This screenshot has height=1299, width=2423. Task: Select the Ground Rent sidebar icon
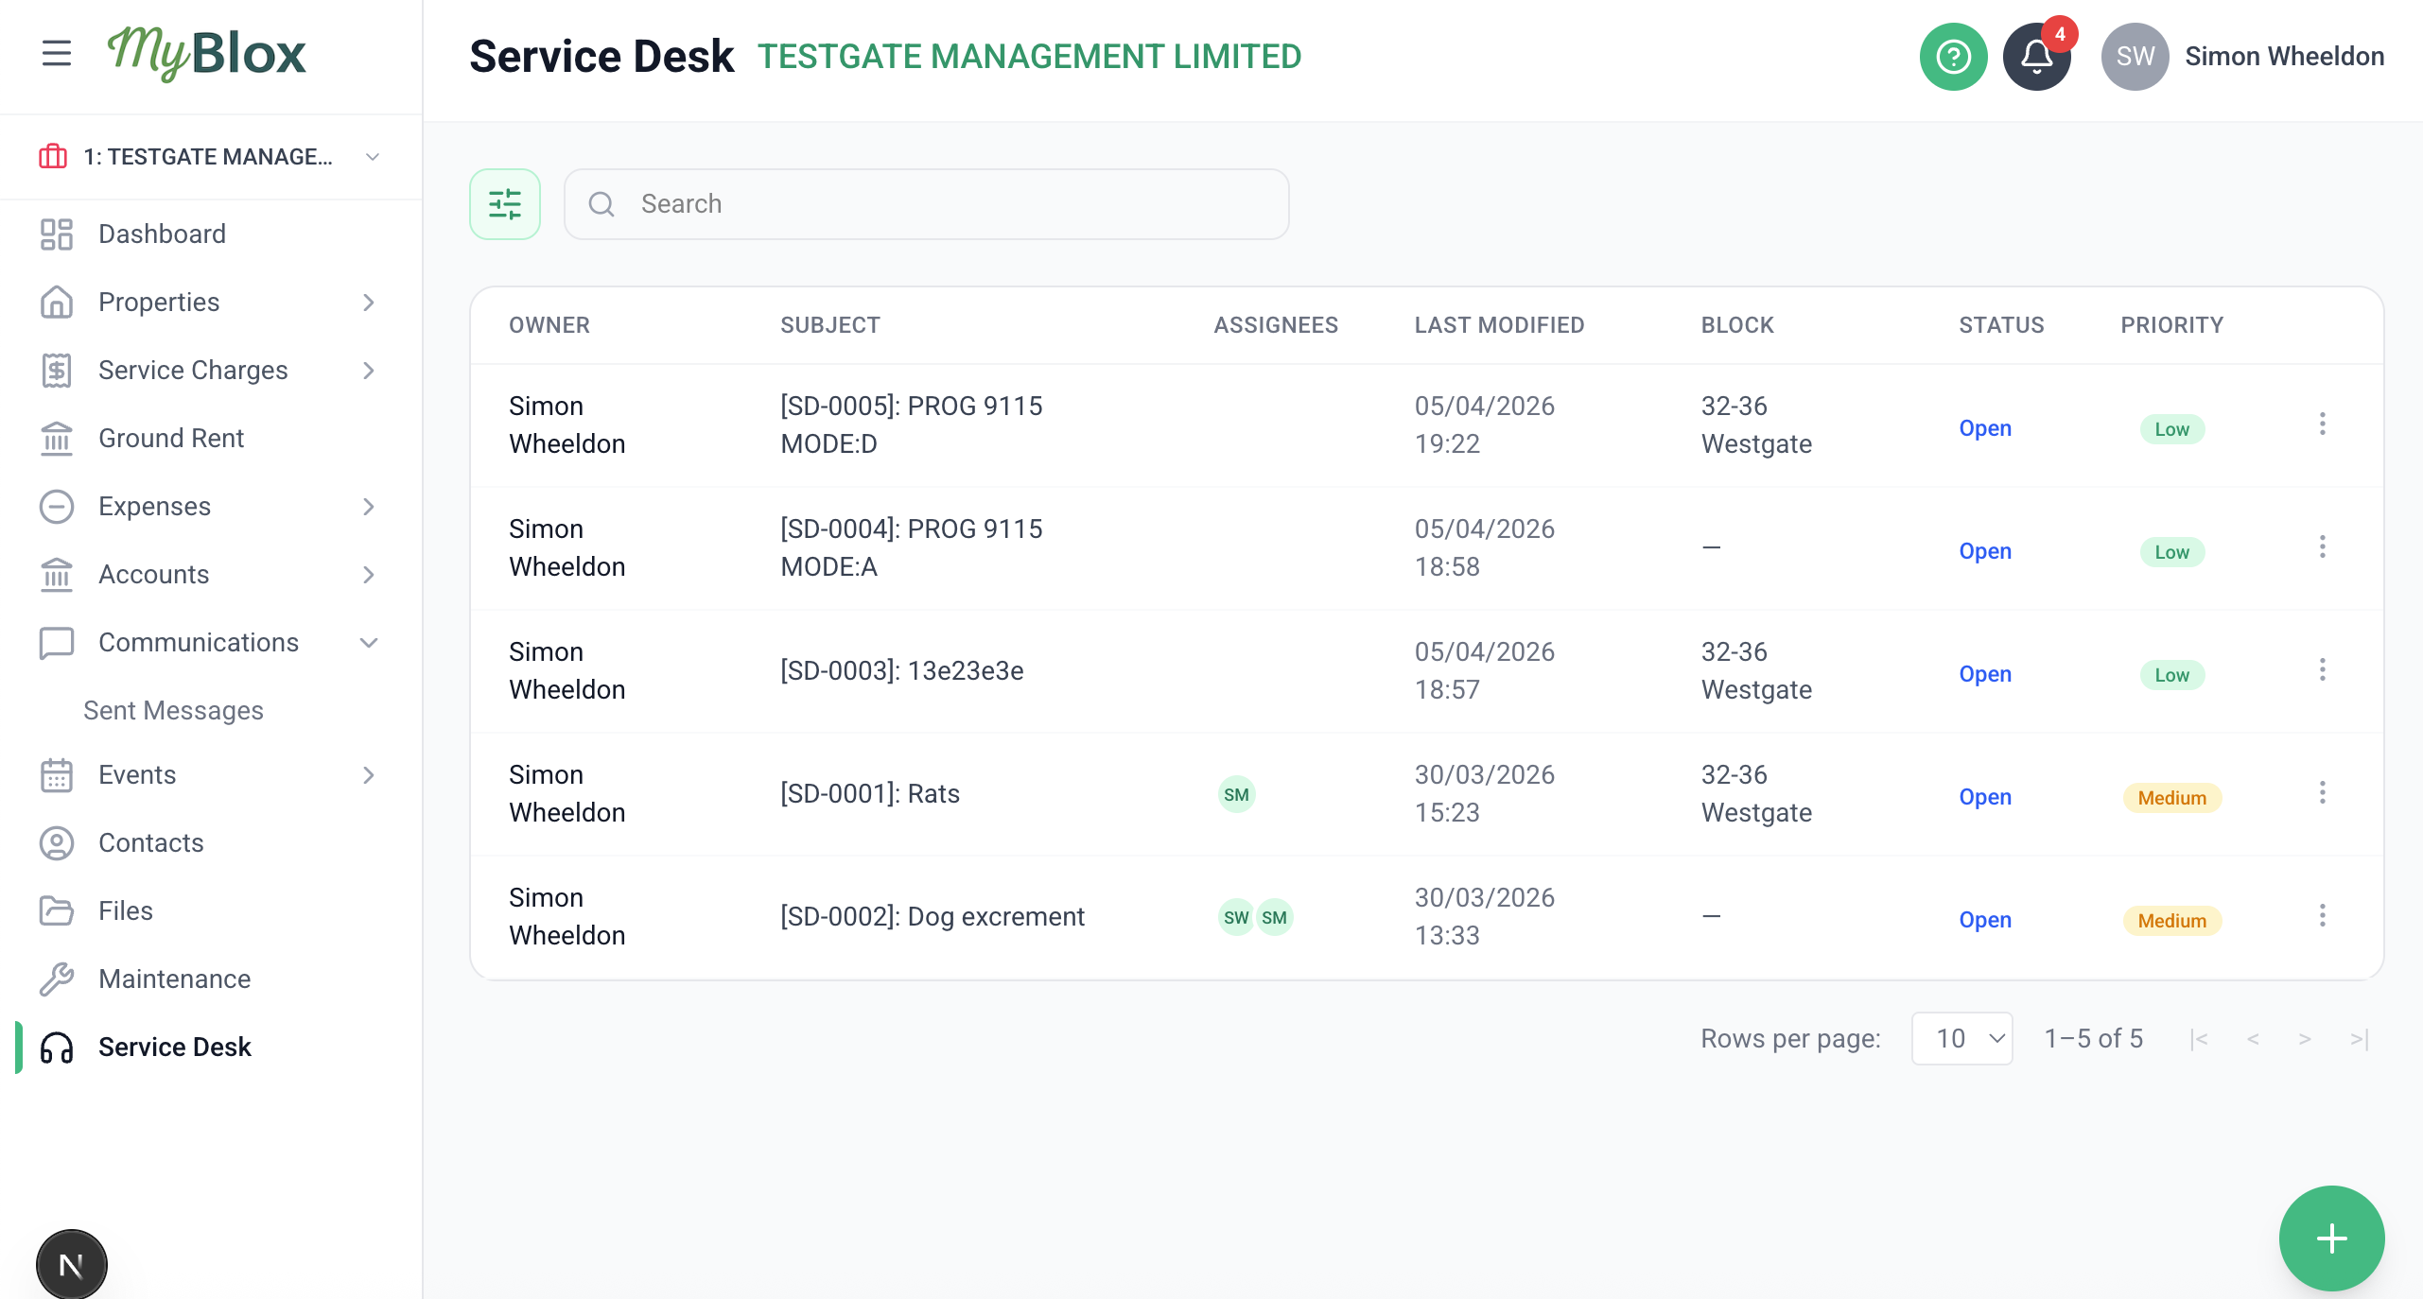click(x=57, y=438)
